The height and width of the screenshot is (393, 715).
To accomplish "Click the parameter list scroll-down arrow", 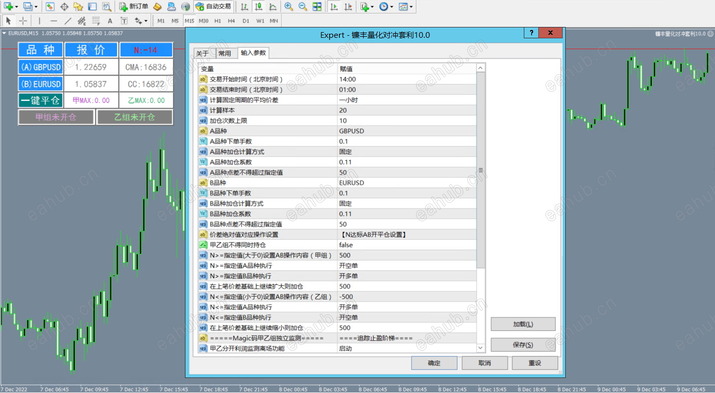I will pos(481,348).
